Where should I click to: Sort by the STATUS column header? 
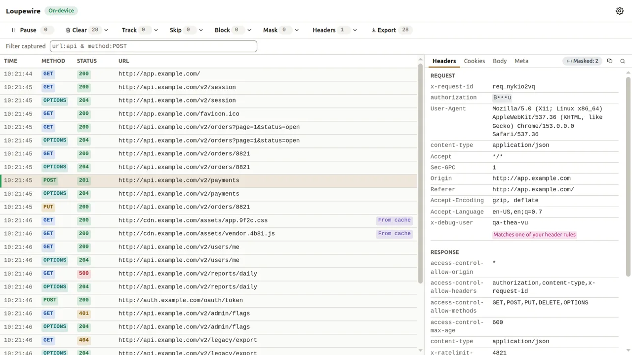[x=87, y=61]
